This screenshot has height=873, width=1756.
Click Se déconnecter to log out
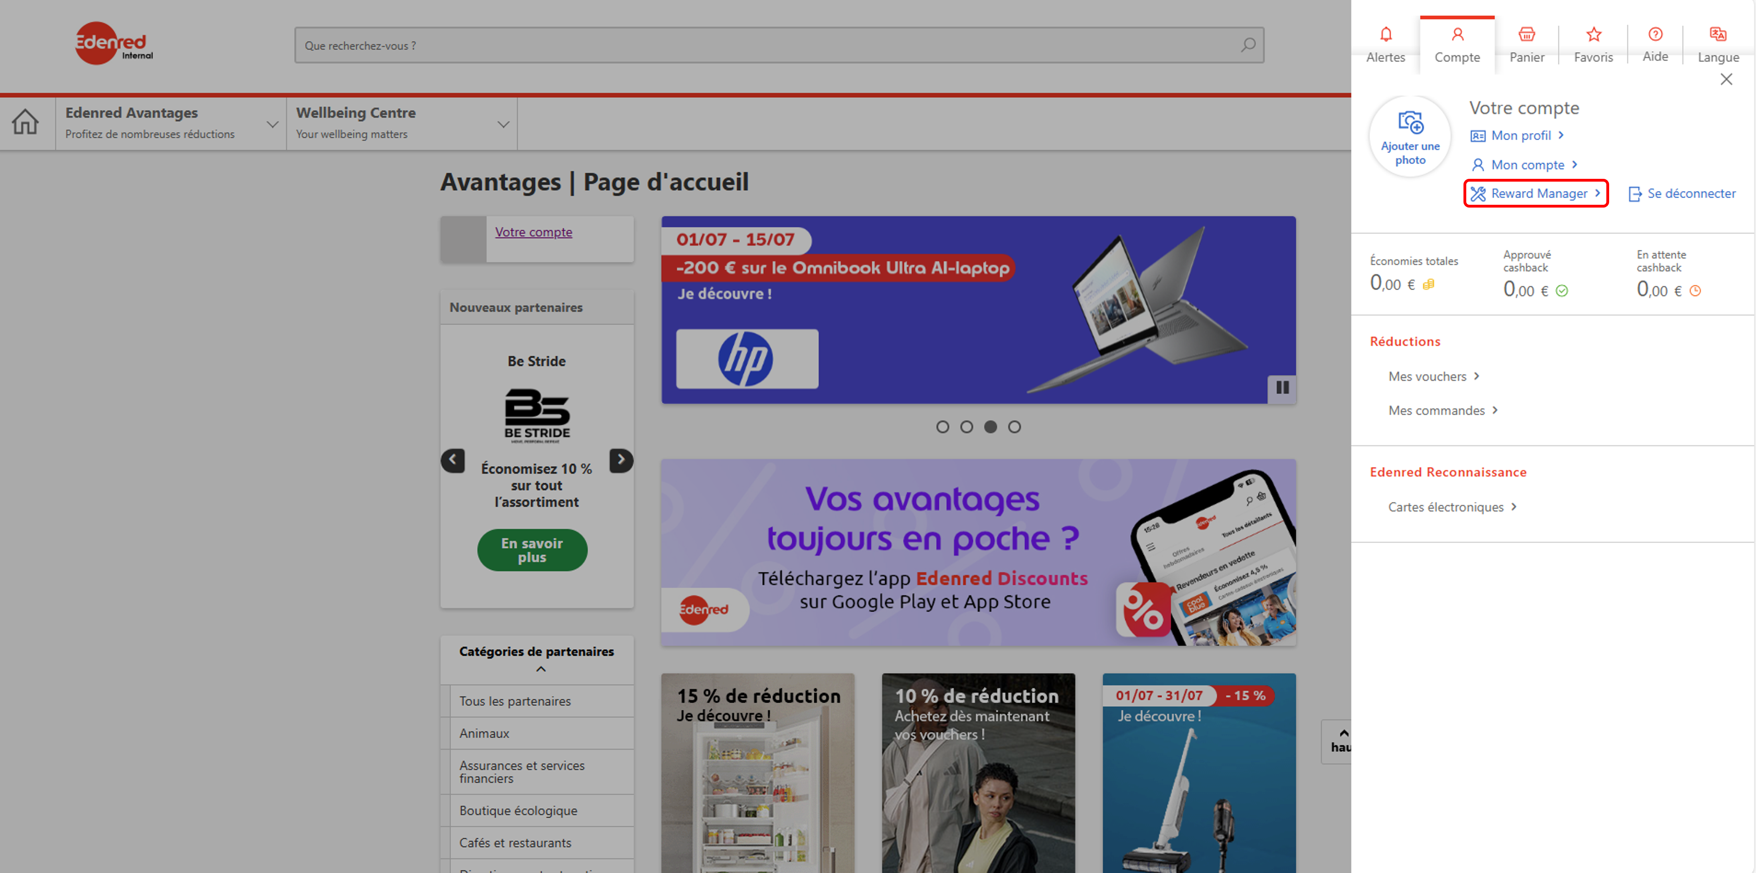point(1682,194)
